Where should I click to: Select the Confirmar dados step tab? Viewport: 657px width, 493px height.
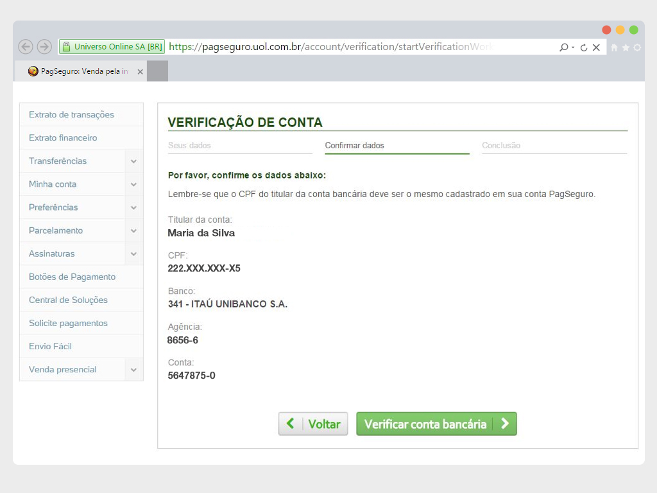click(397, 146)
